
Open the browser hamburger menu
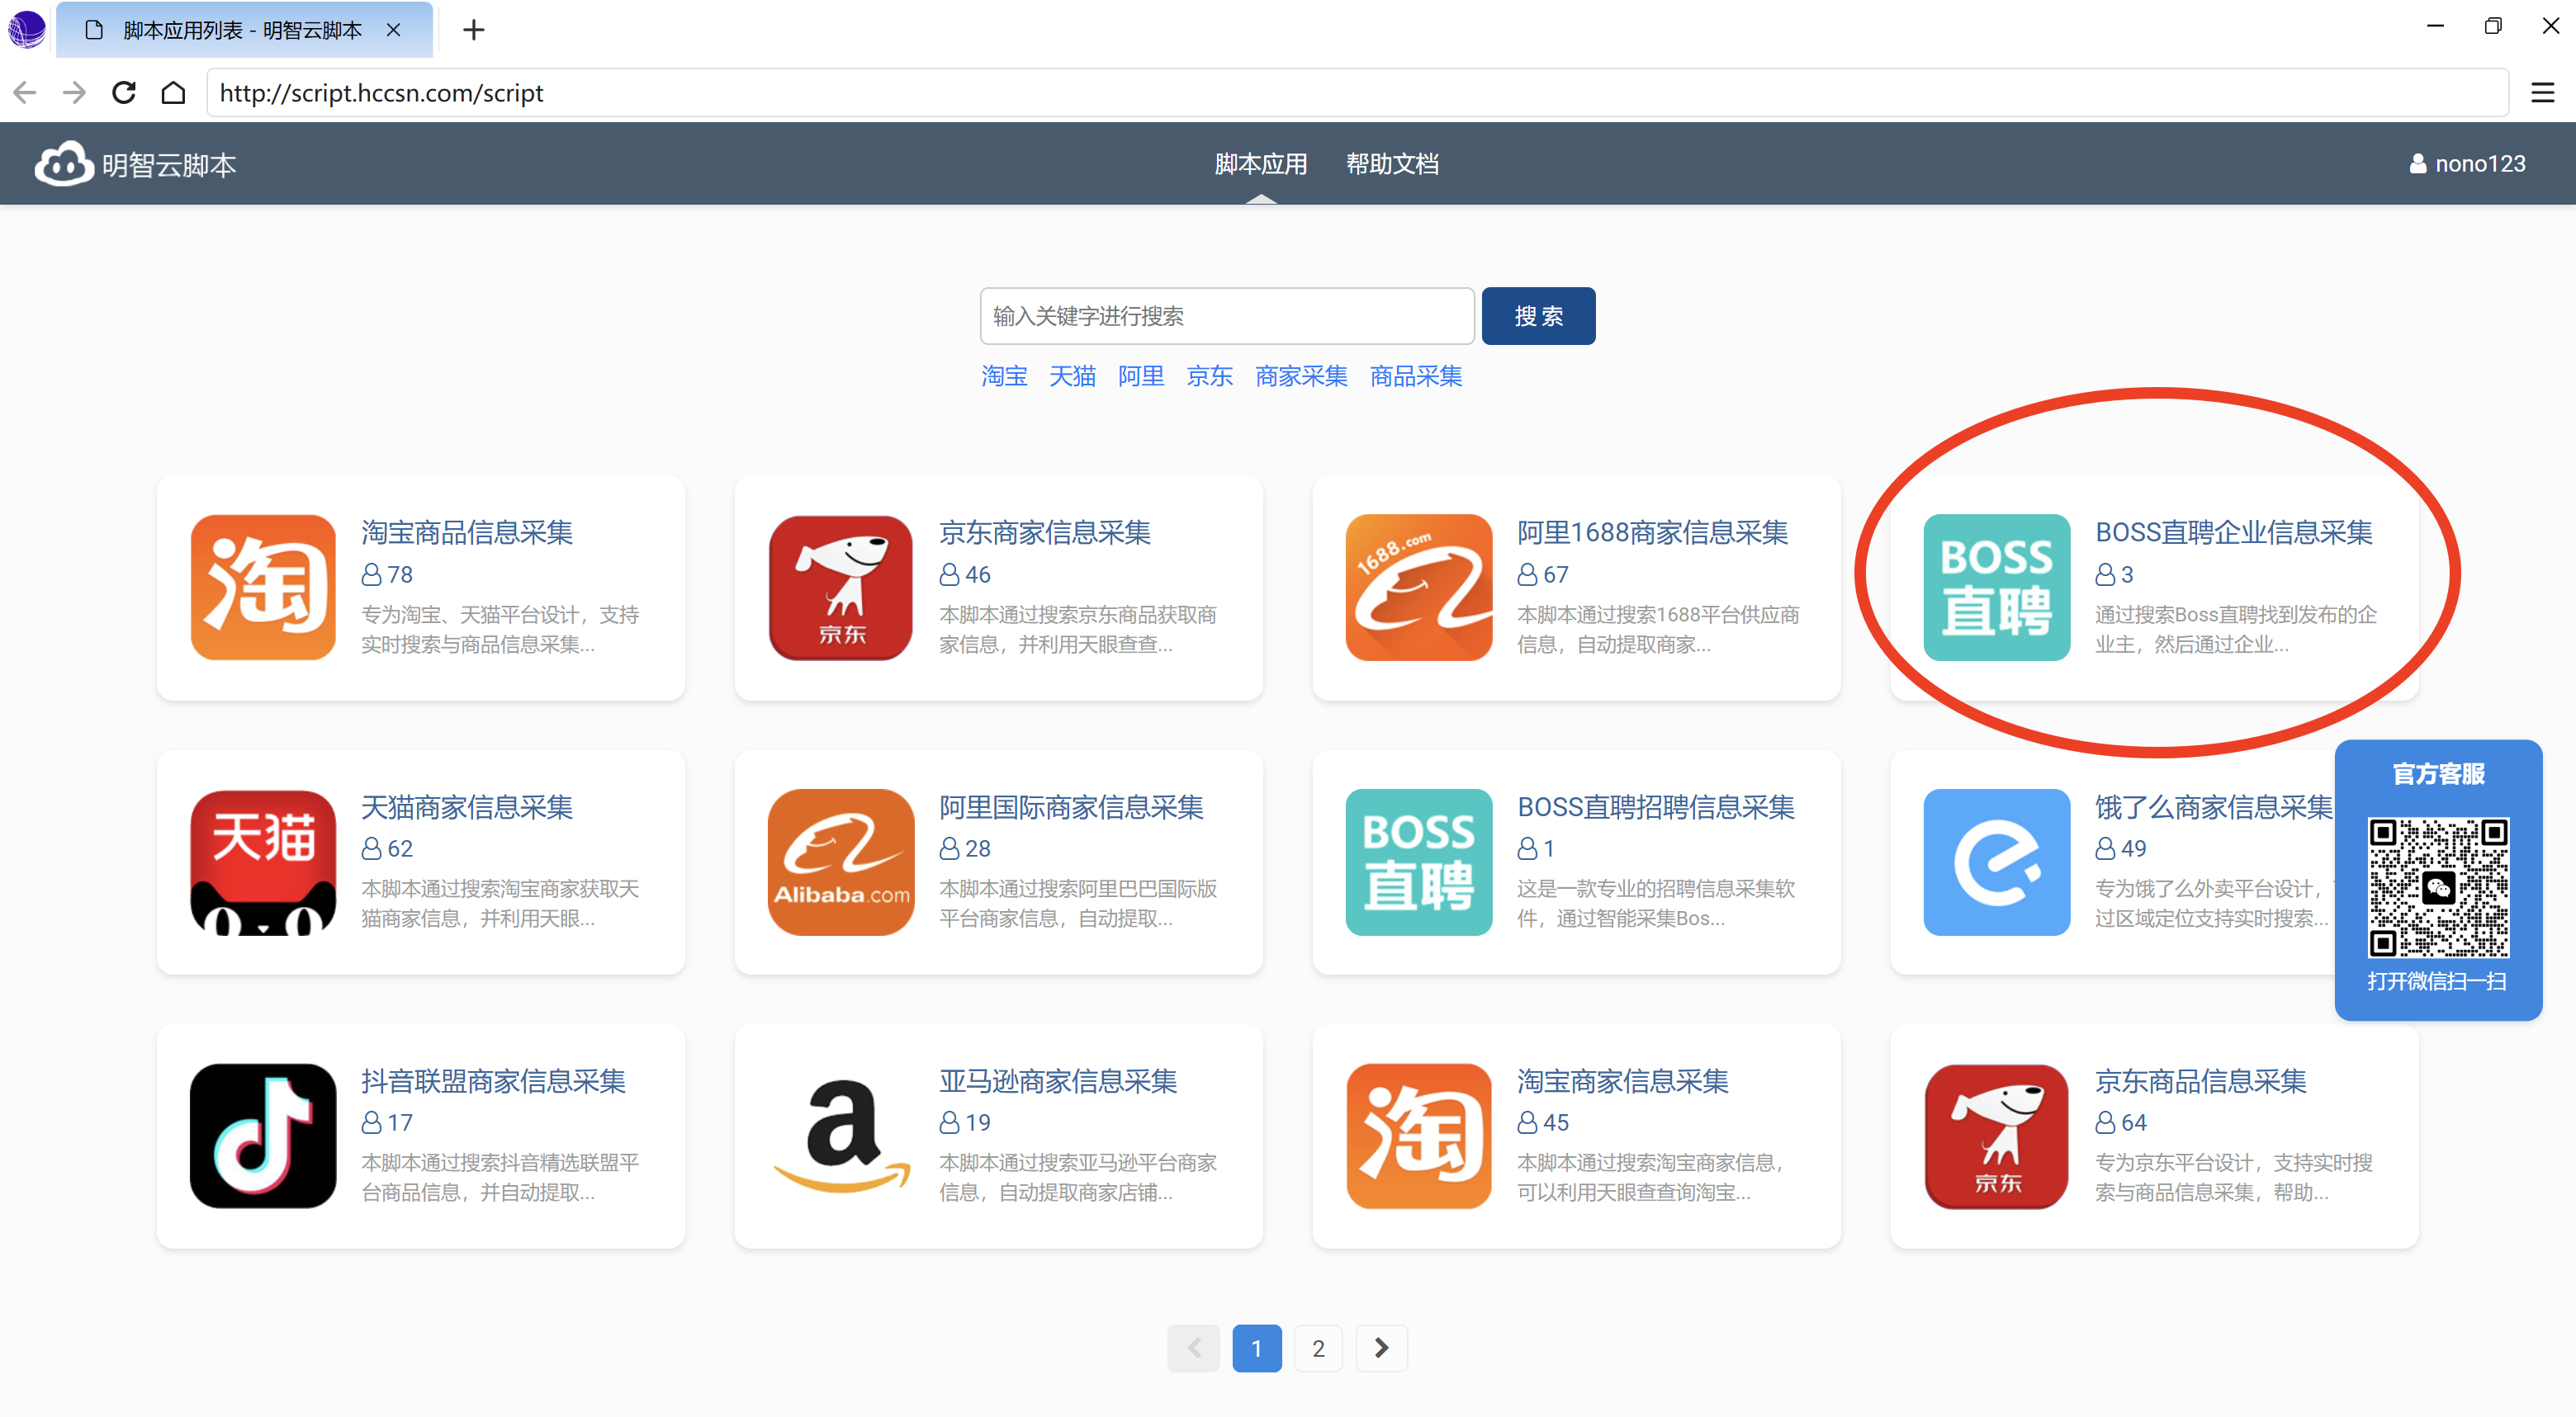coord(2542,93)
